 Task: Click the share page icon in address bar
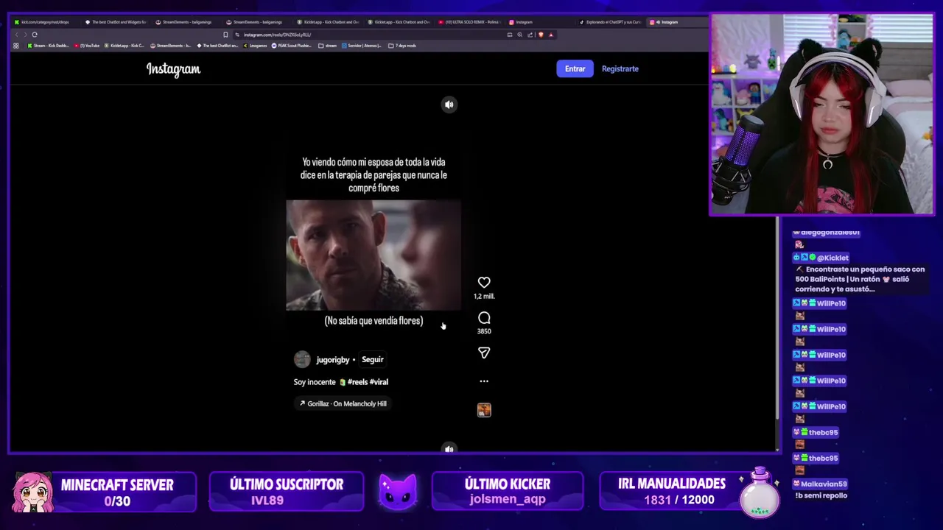click(530, 35)
